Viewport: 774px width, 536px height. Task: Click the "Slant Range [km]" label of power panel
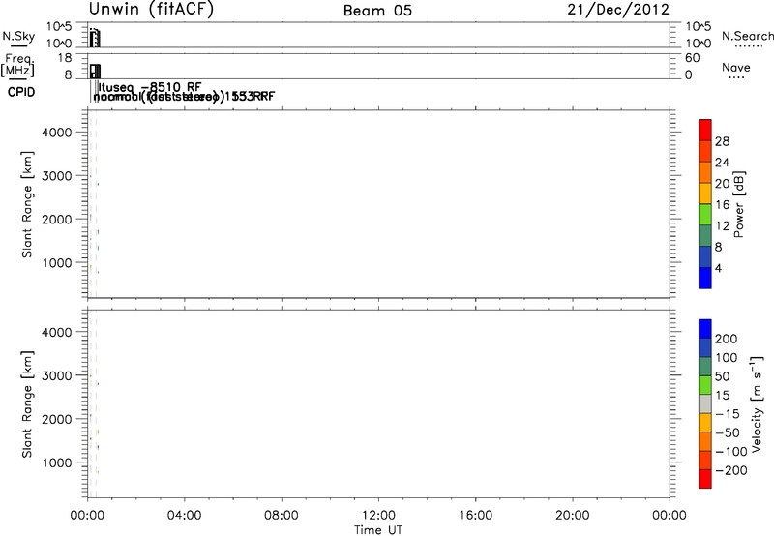pos(27,204)
